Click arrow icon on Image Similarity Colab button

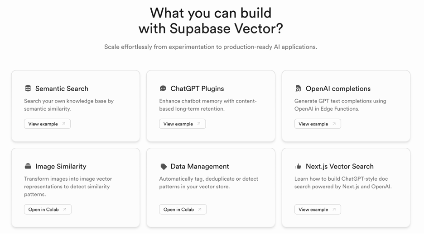pyautogui.click(x=65, y=209)
